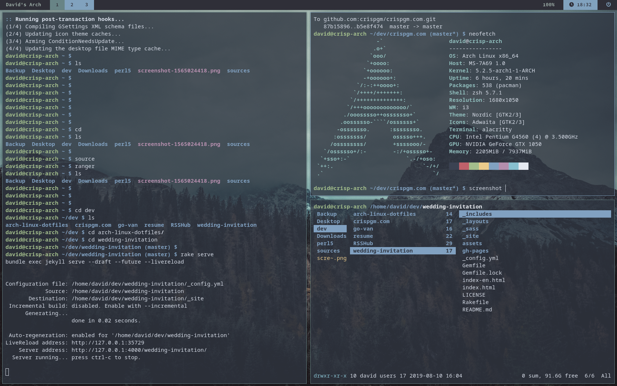This screenshot has width=617, height=386.
Task: Open the Jekyll server address link
Action: pyautogui.click(x=139, y=350)
